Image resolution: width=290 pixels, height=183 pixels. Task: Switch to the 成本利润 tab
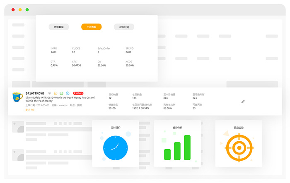pos(124,27)
